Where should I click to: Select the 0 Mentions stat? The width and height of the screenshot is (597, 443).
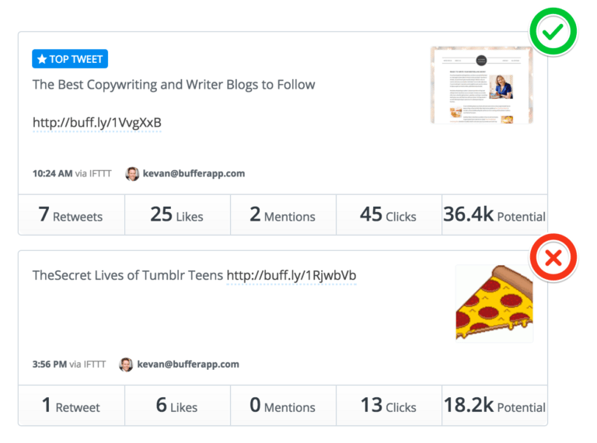(283, 405)
